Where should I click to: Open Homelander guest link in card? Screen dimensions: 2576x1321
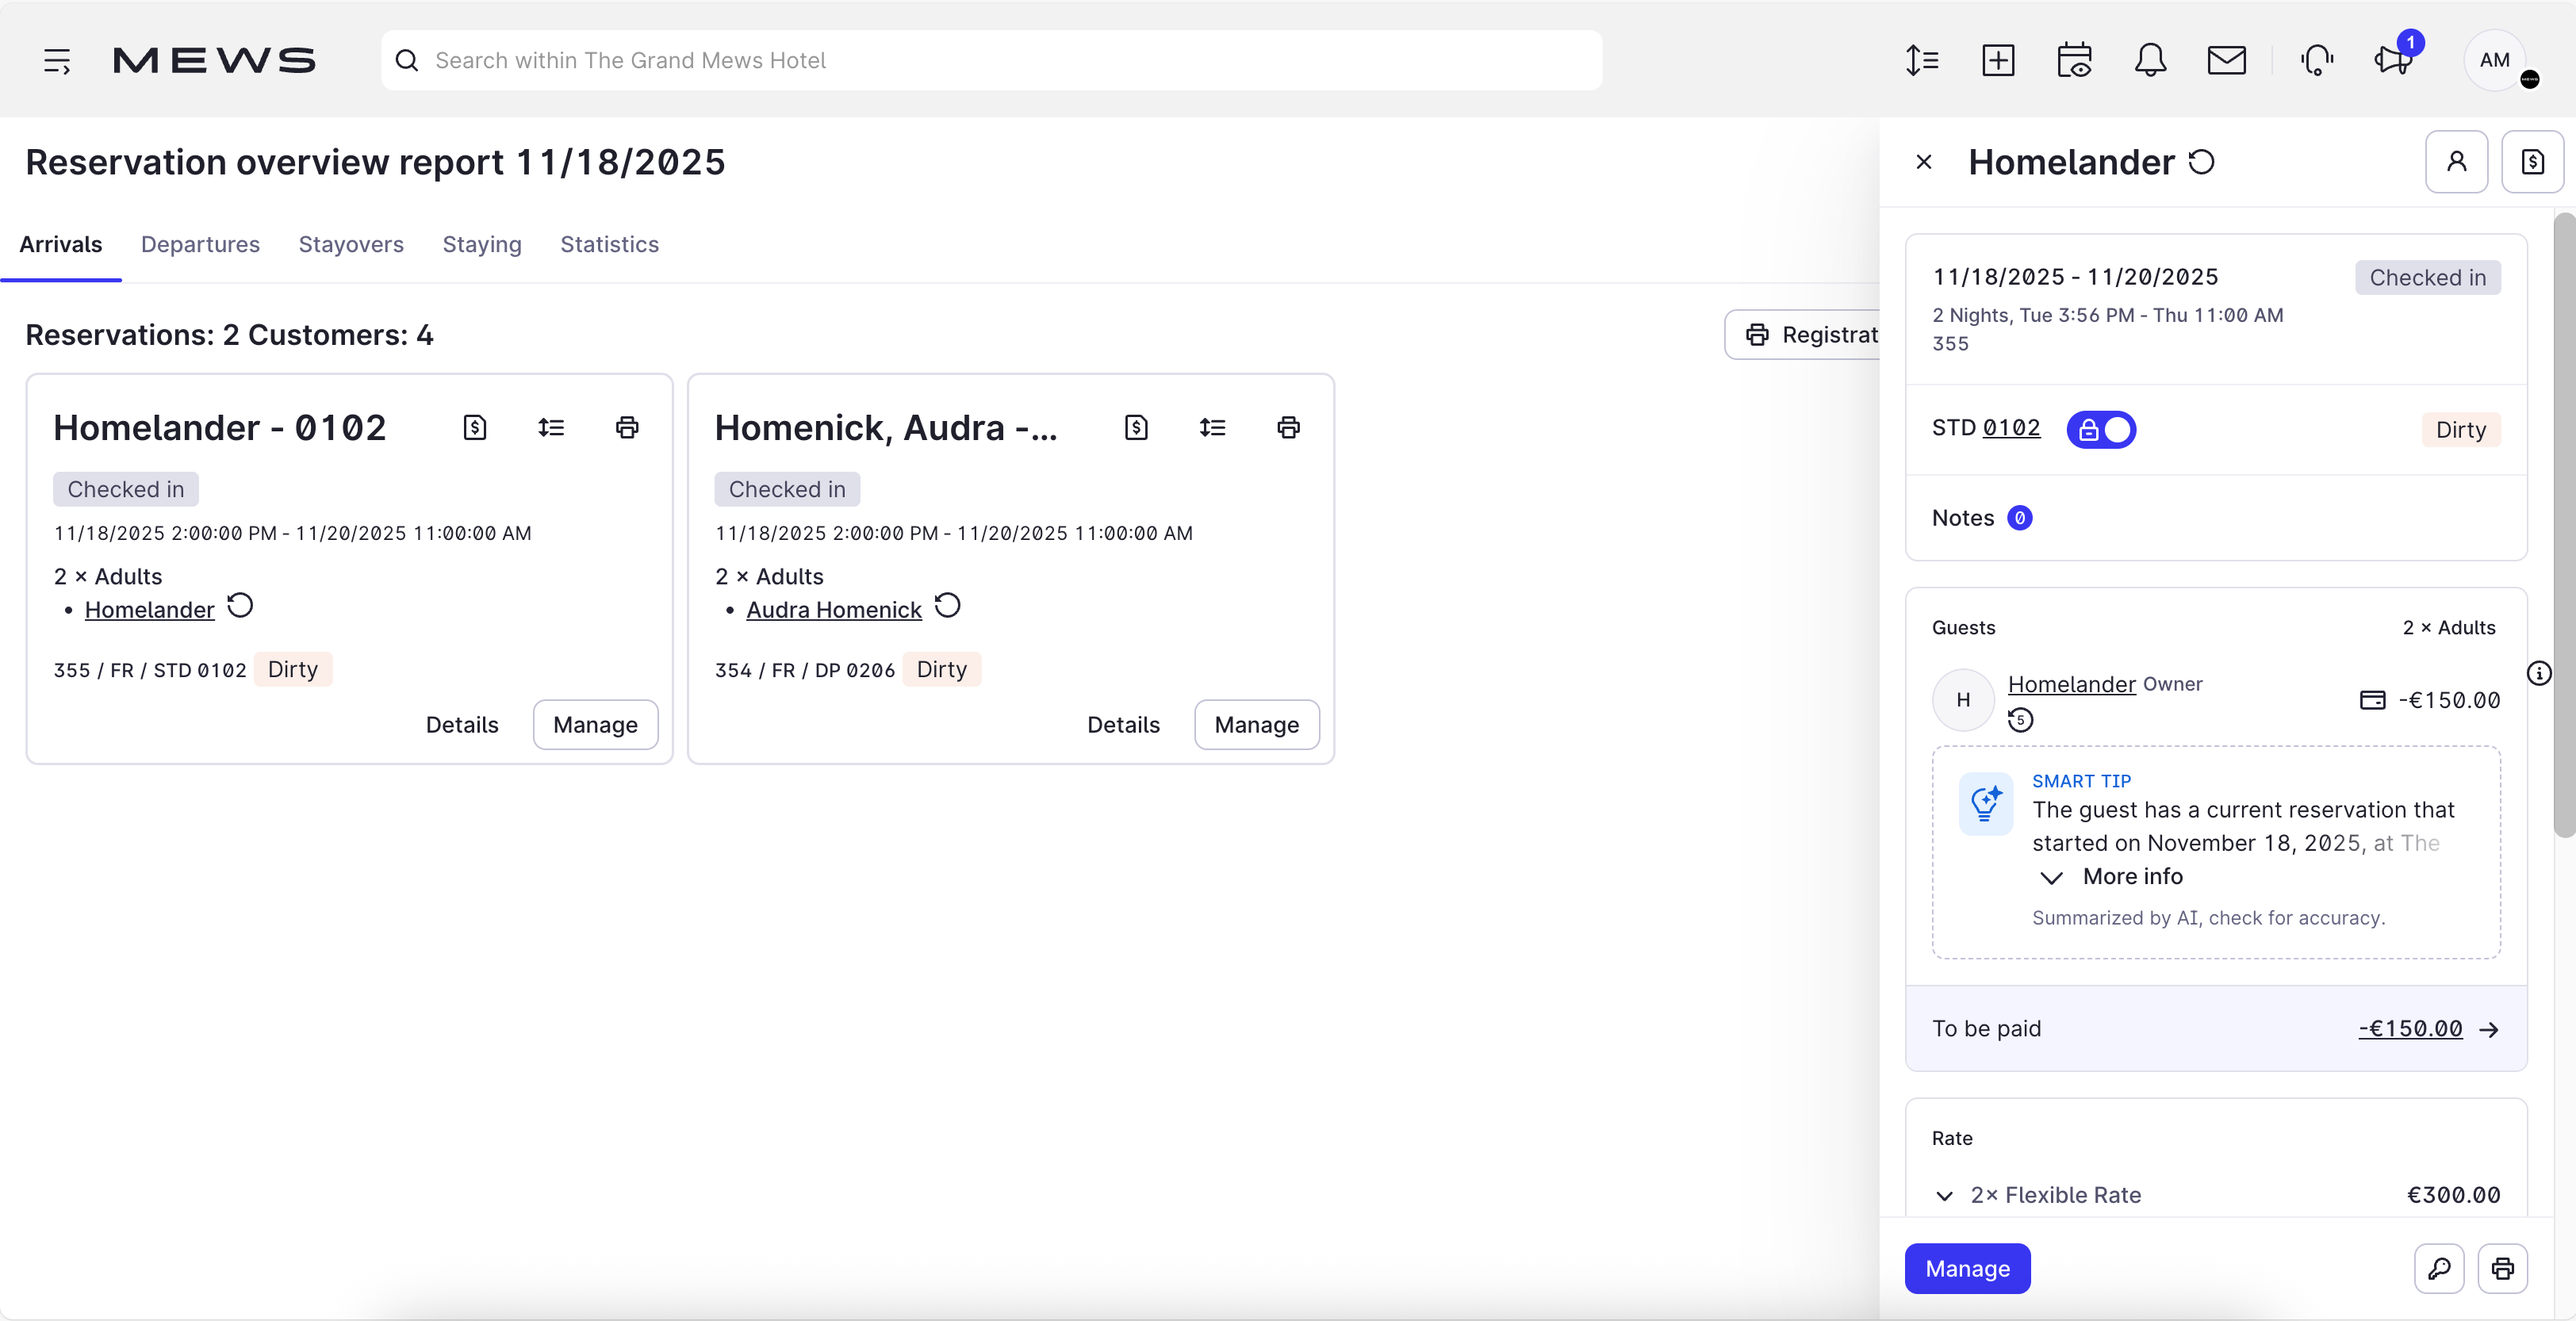click(x=149, y=609)
